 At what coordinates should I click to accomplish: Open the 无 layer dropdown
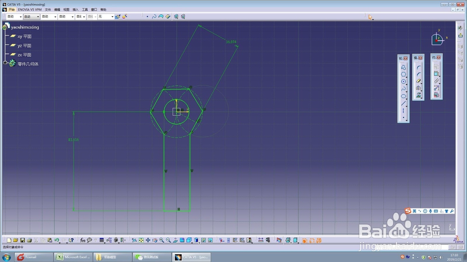(106, 17)
